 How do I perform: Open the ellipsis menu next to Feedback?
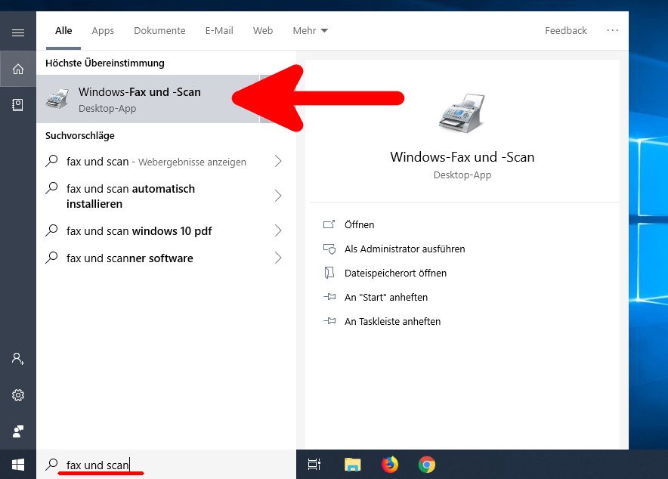click(x=611, y=30)
